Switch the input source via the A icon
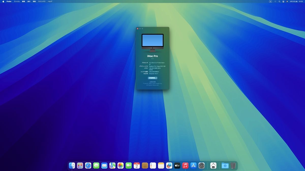Viewport: 305px width, 171px height. [270, 2]
